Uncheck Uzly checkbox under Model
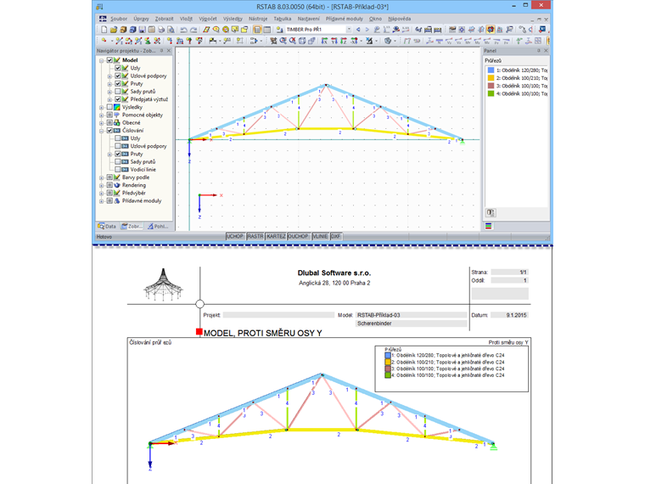 [x=118, y=68]
